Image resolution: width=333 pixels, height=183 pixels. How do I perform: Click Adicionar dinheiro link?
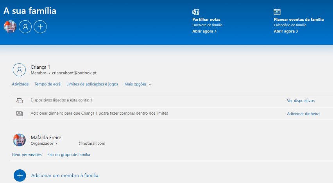click(303, 114)
